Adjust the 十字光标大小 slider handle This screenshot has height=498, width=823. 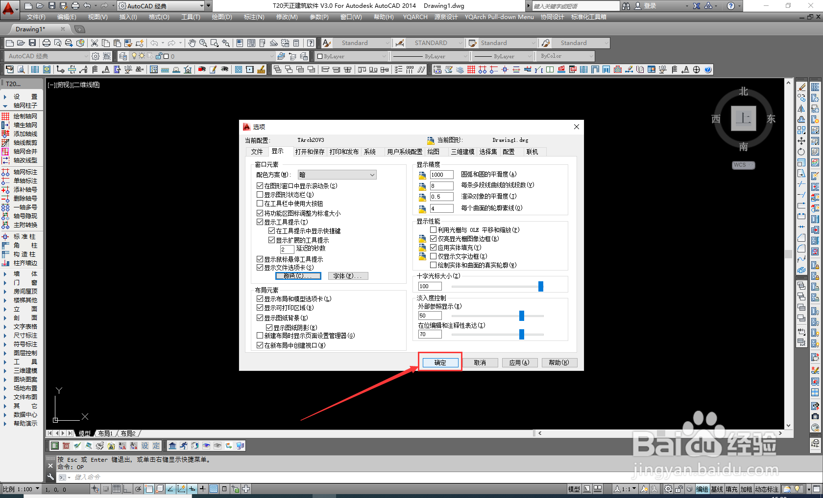[x=541, y=286]
